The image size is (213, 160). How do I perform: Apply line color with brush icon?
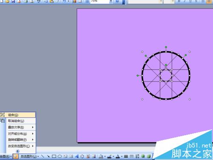pos(109,157)
